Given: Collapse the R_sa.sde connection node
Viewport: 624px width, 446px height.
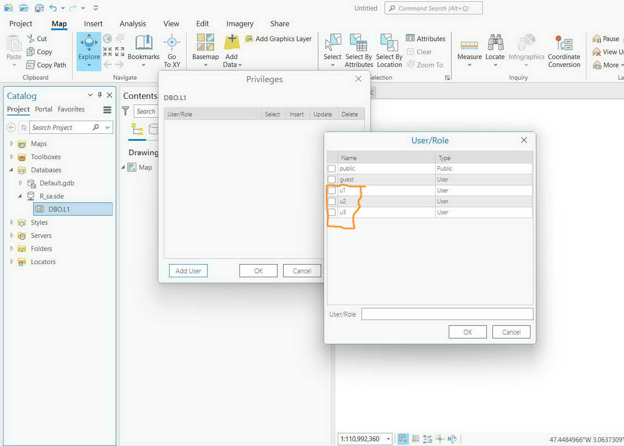Looking at the screenshot, I should 20,196.
